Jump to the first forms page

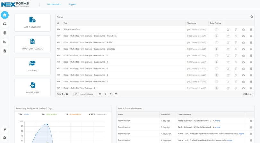click(100, 94)
